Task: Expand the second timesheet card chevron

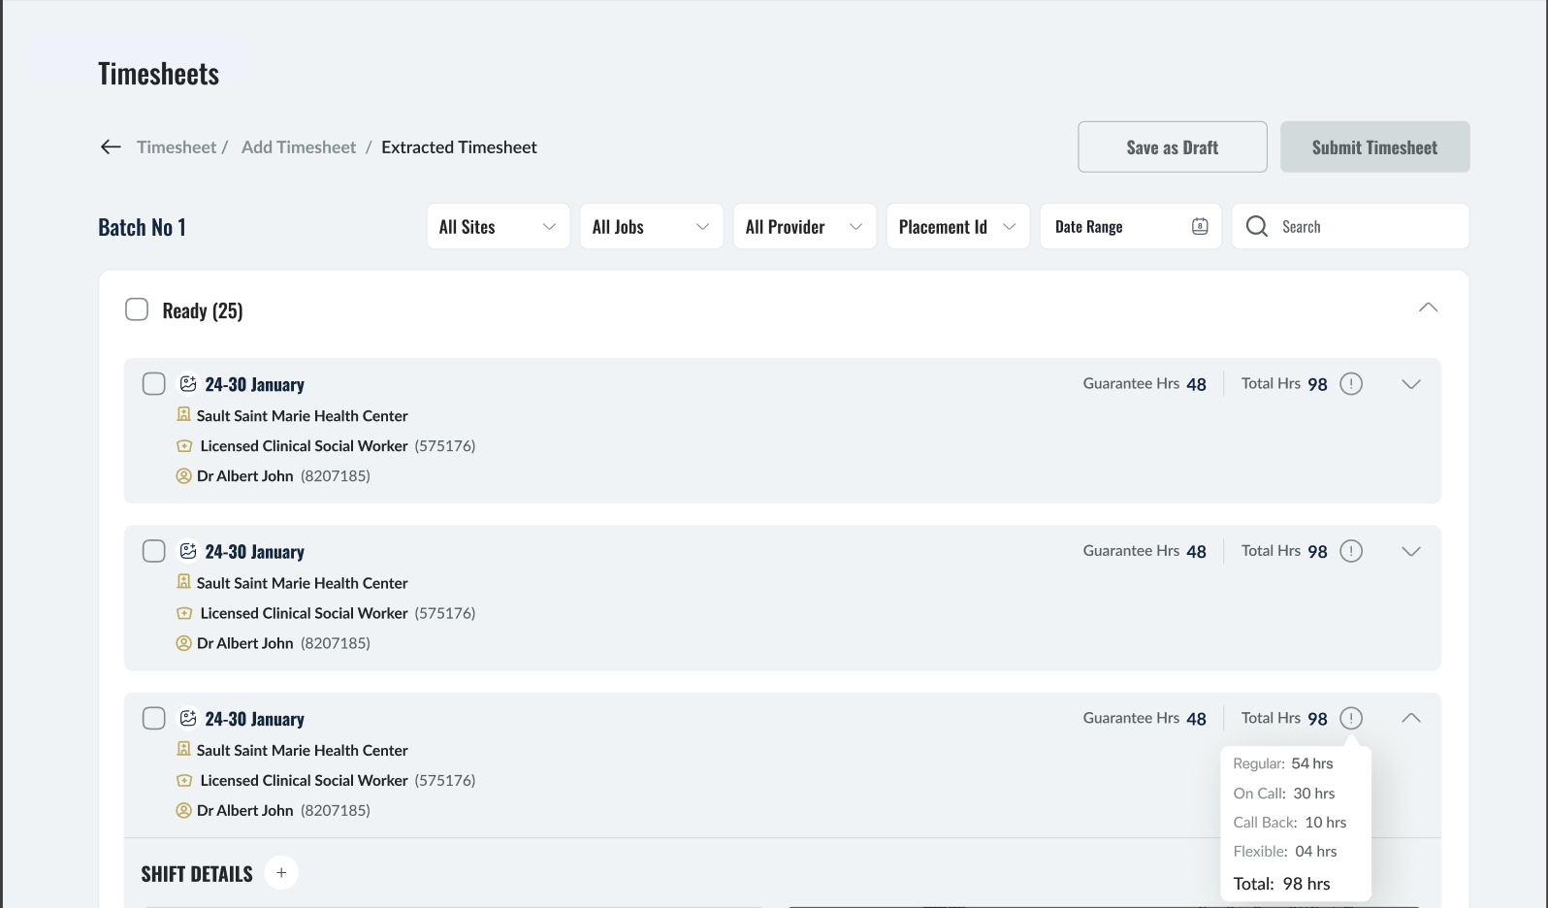Action: (x=1411, y=551)
